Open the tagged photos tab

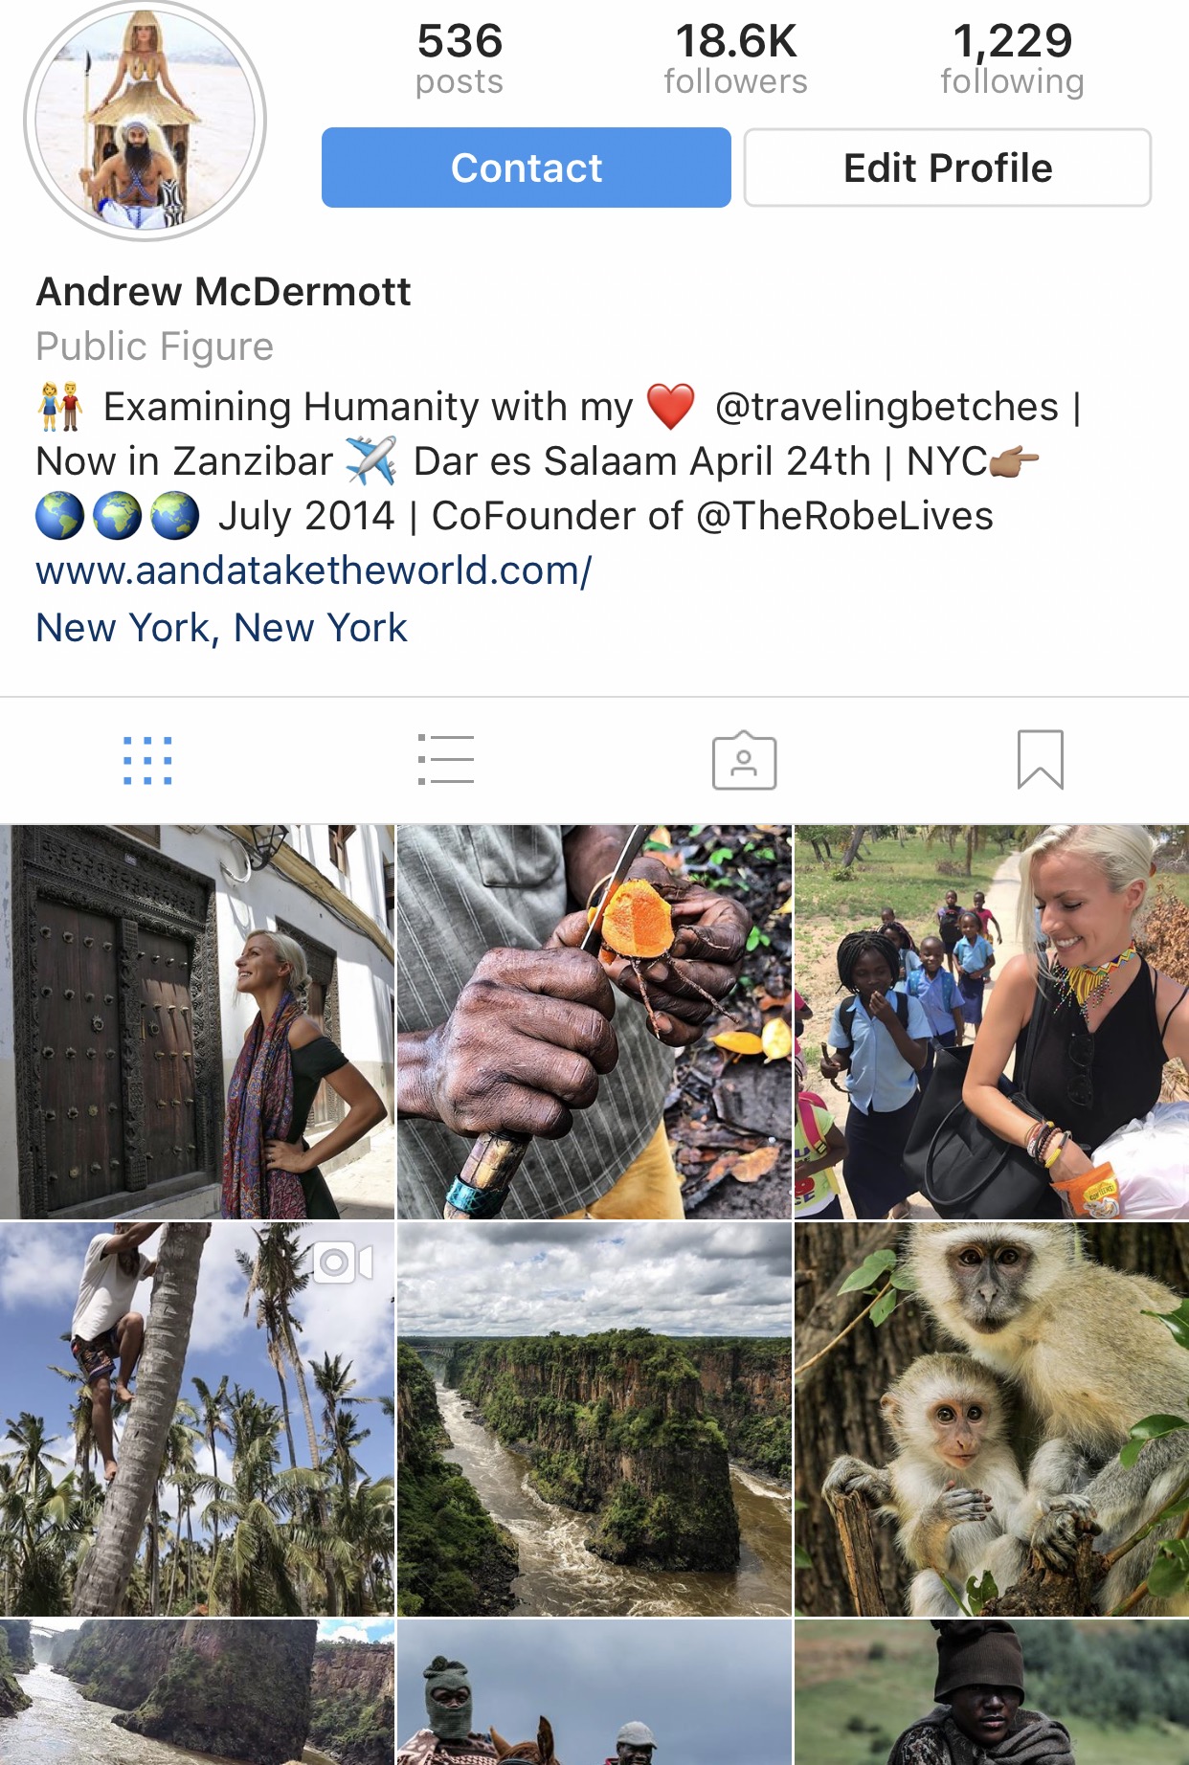click(x=744, y=761)
